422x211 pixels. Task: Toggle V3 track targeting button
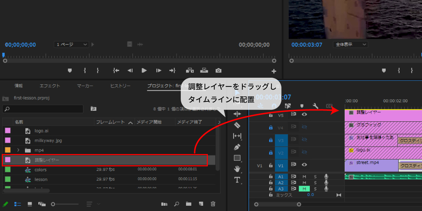coord(281,140)
